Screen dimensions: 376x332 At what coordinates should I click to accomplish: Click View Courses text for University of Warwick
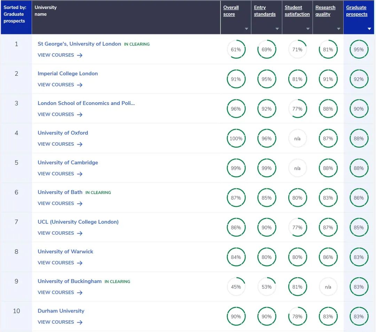[56, 263]
